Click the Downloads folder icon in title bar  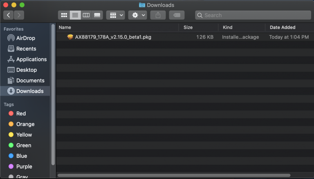coord(142,5)
